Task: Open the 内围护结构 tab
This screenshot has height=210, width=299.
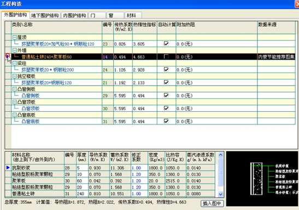Action: (x=74, y=15)
